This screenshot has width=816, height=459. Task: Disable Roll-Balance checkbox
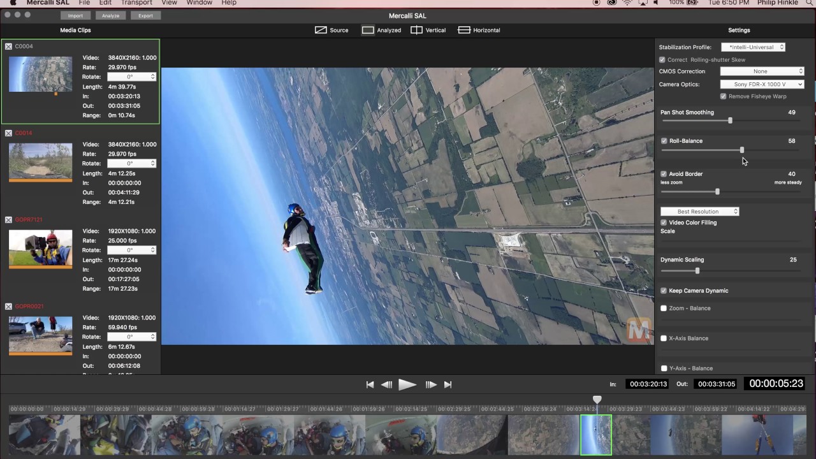pyautogui.click(x=664, y=141)
